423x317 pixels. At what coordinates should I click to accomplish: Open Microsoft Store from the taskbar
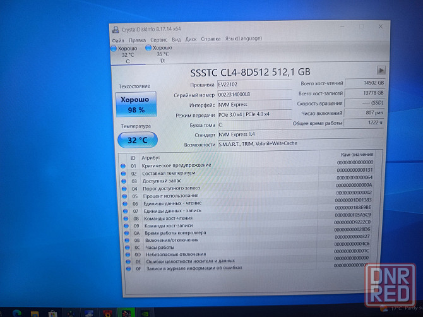52,314
